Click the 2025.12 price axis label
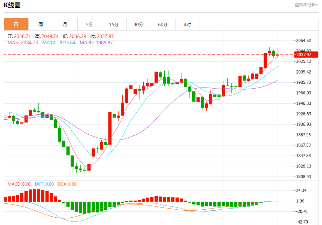 click(303, 61)
